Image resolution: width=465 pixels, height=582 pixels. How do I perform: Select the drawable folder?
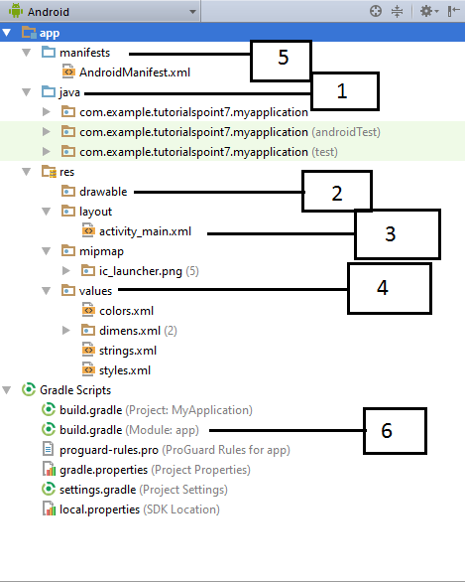pyautogui.click(x=103, y=192)
